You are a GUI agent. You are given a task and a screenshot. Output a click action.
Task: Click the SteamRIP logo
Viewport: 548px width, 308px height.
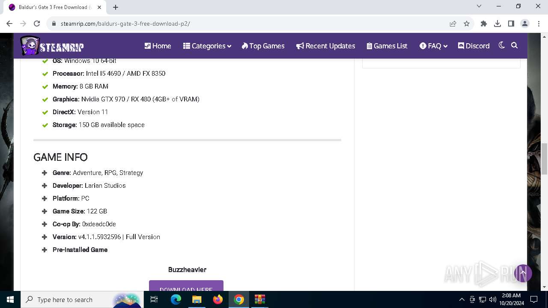52,46
